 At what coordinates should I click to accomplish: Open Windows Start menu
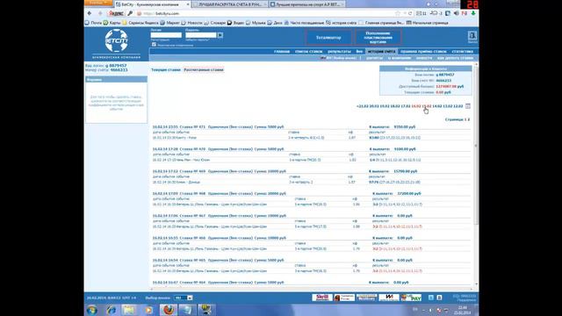click(x=91, y=310)
